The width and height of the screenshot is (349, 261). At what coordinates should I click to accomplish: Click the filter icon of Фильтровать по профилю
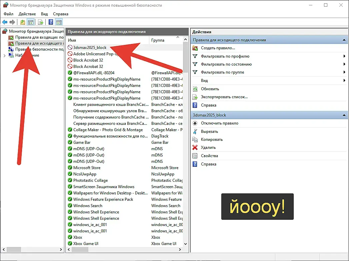tap(195, 56)
